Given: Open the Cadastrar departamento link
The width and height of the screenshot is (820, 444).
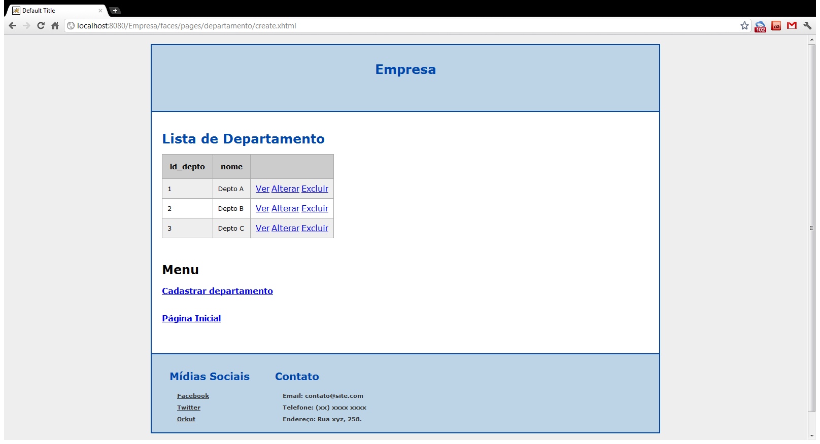Looking at the screenshot, I should point(217,291).
